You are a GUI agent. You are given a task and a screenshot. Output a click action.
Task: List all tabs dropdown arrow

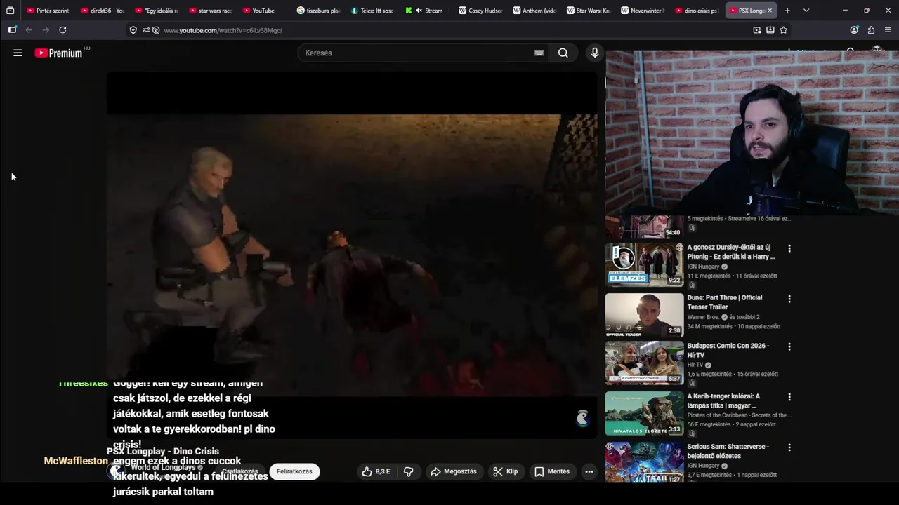coord(806,11)
